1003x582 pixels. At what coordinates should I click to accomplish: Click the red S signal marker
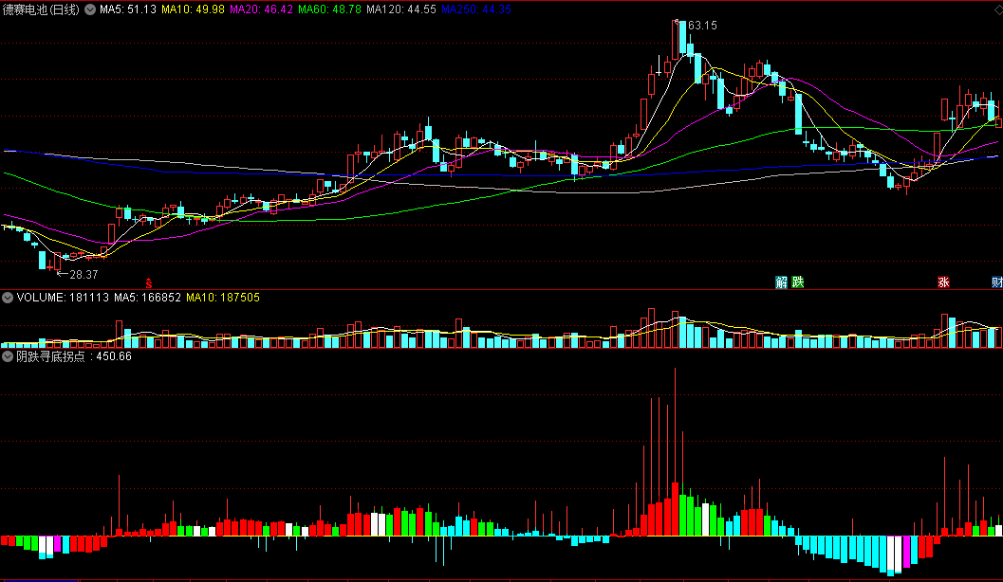(x=148, y=283)
